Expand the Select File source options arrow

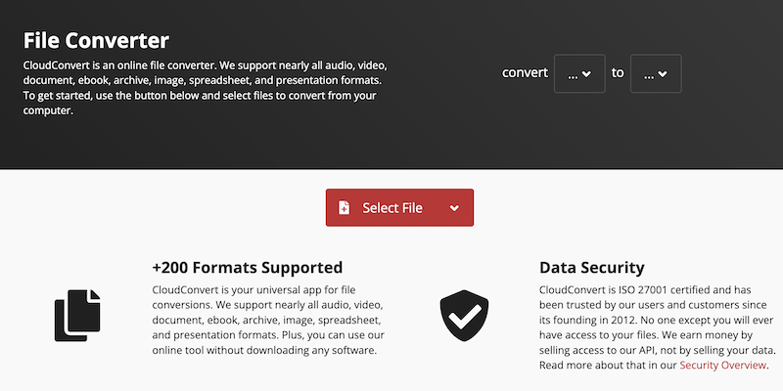454,208
